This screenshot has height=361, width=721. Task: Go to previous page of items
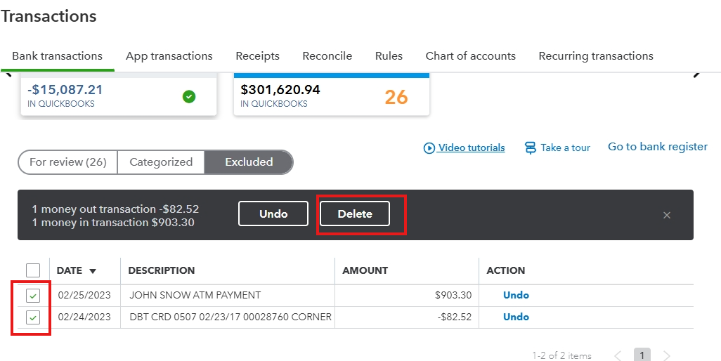[x=618, y=355]
